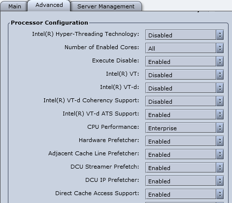Click arrow icon for DCU IP Prefetcher
The width and height of the screenshot is (232, 203).
(x=220, y=181)
